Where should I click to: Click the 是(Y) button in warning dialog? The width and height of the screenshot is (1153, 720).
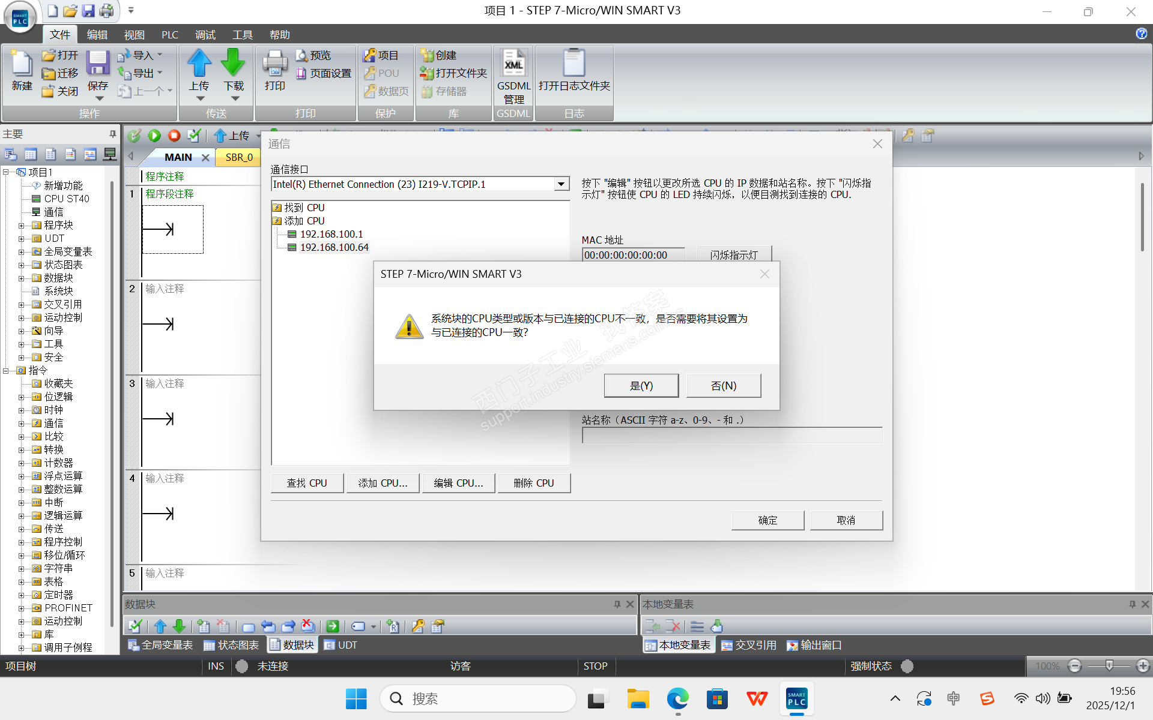coord(641,386)
